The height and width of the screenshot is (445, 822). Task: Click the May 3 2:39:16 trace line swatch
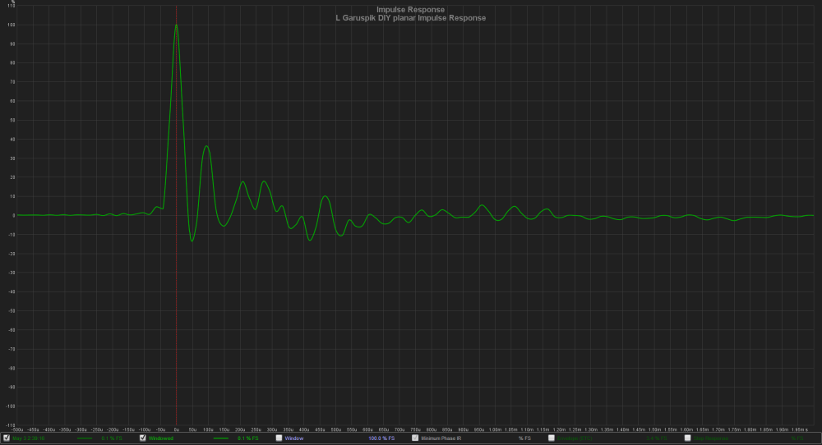coord(85,438)
